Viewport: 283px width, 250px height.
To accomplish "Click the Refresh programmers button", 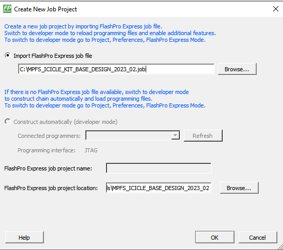I will (x=203, y=135).
